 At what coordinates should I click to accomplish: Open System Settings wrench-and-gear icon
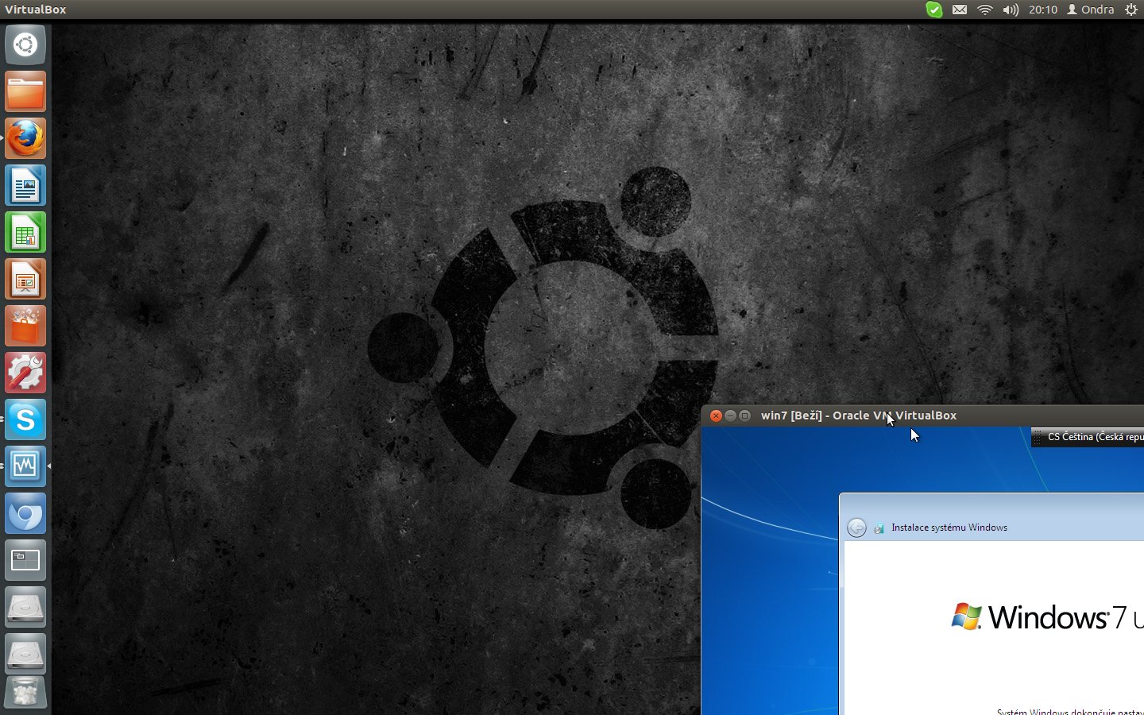click(x=25, y=373)
